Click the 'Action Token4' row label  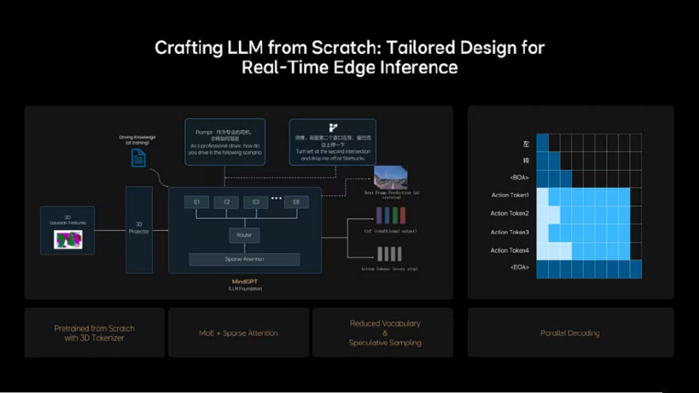coord(510,250)
